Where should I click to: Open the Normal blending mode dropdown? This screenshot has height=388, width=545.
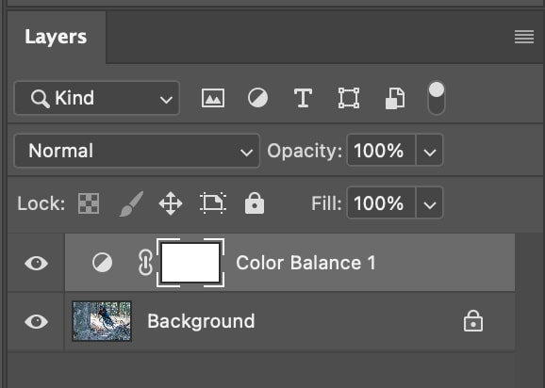[137, 151]
